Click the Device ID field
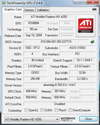100x125 pixels. (x=32, y=48)
